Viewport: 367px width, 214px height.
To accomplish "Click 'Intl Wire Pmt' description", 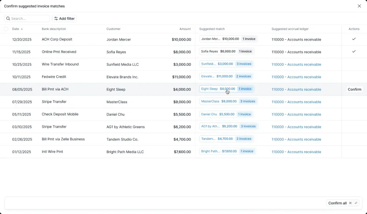I will [52, 152].
